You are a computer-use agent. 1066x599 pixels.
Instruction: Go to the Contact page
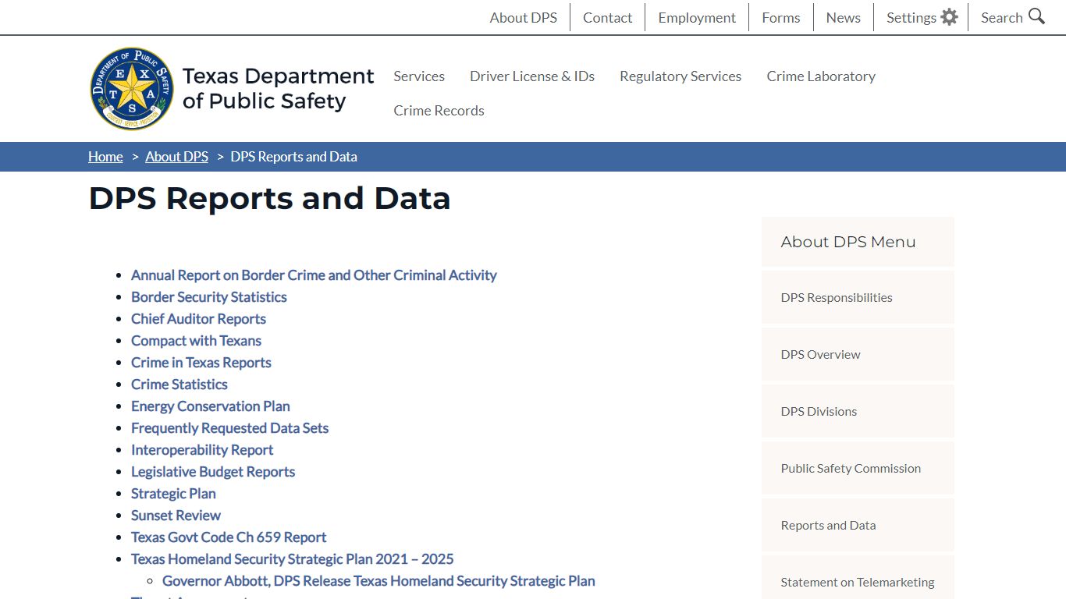(607, 17)
